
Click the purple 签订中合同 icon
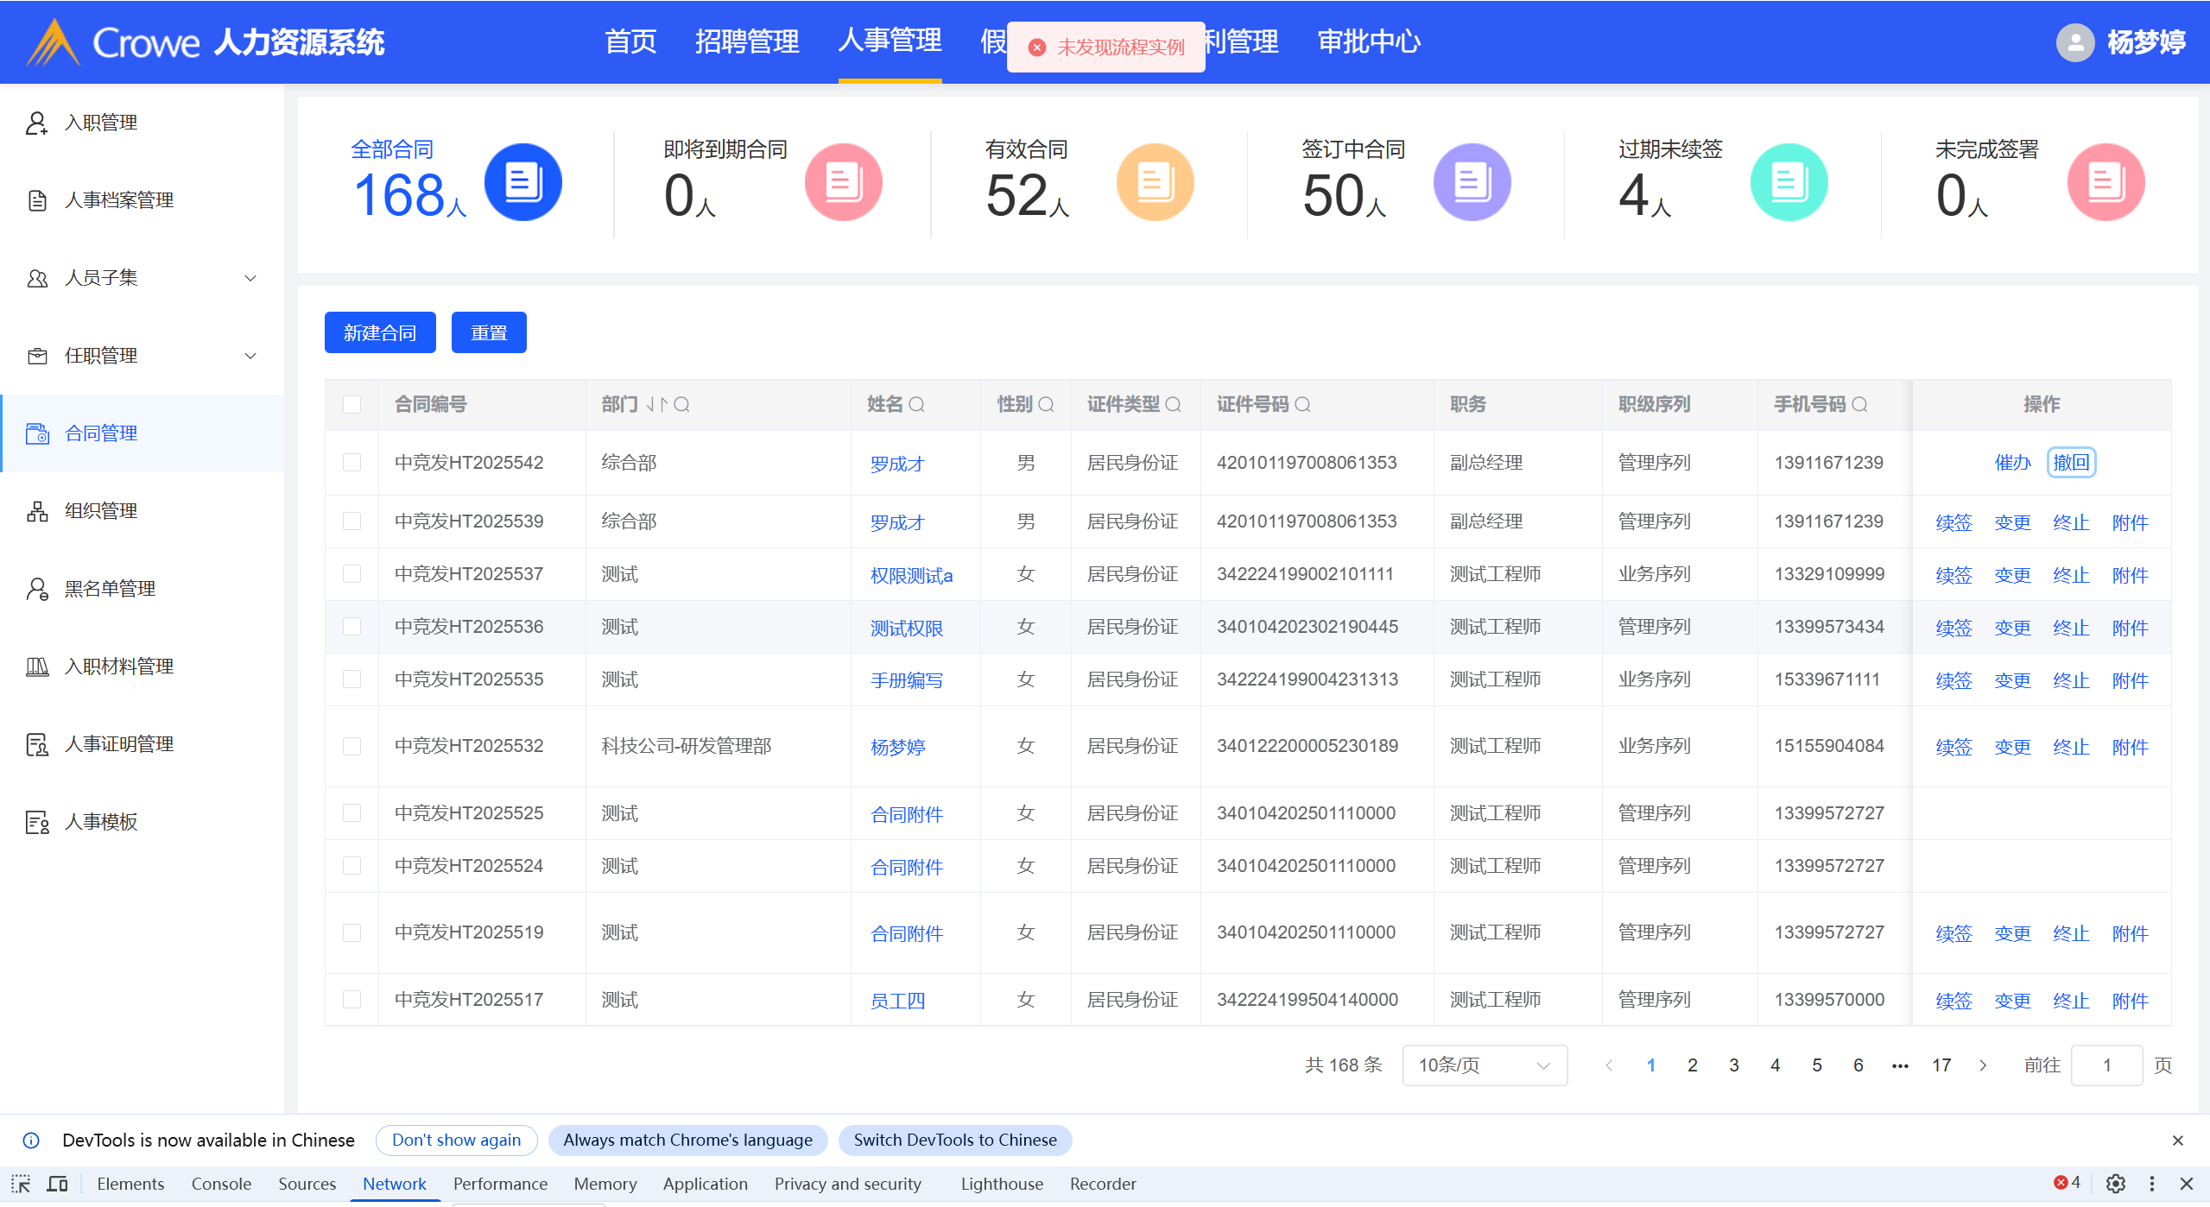coord(1472,182)
